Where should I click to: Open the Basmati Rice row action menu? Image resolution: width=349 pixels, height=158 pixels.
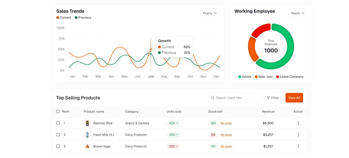298,123
